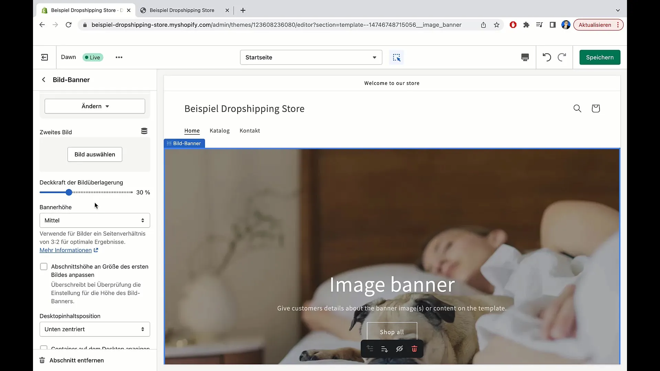
Task: Click the undo icon in toolbar
Action: tap(547, 57)
